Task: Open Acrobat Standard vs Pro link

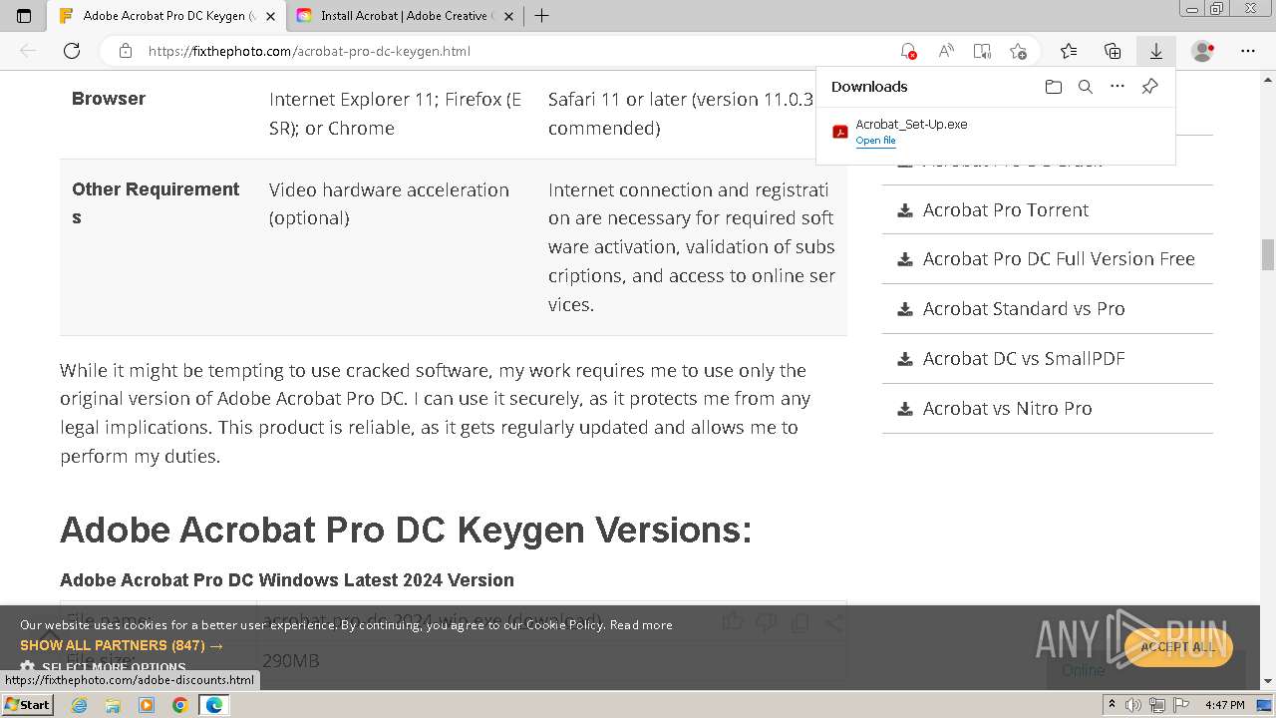Action: pos(1024,308)
